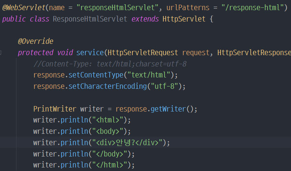This screenshot has width=291, height=171.
Task: Click the setCharacterEncoding method call
Action: tap(108, 86)
